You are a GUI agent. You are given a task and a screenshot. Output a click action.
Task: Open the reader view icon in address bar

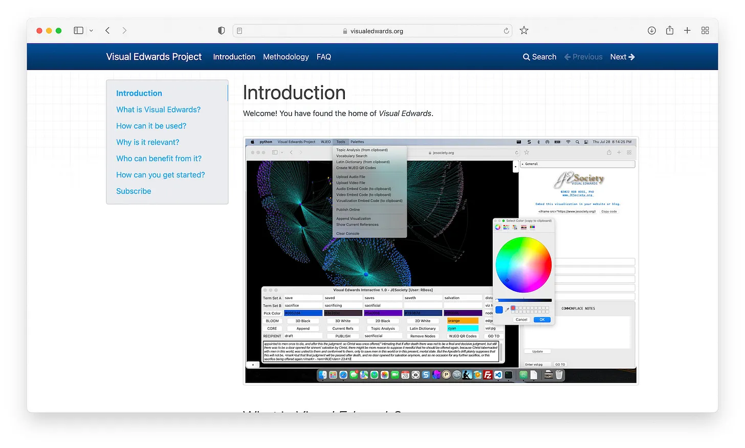click(239, 31)
